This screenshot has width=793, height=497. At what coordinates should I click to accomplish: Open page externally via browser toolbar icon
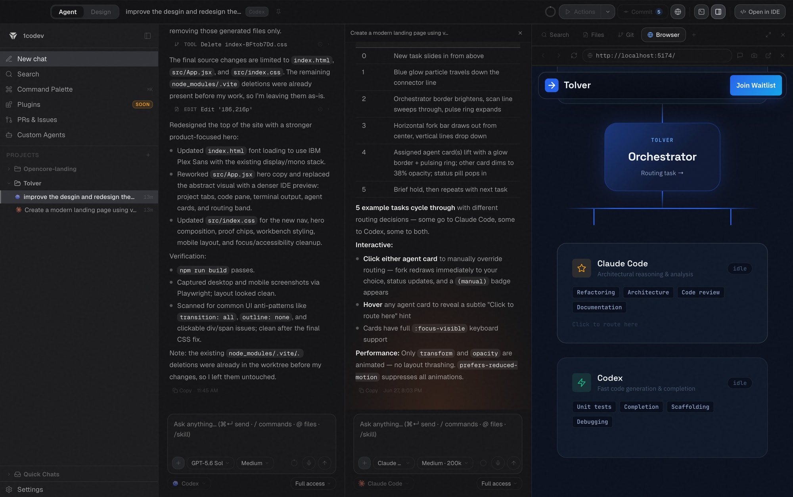768,56
